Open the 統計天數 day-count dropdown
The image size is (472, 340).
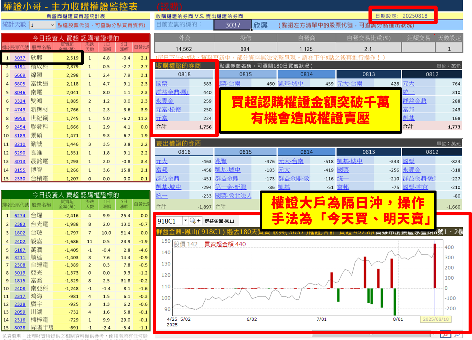(52, 25)
